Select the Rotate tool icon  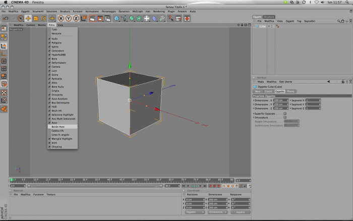click(43, 19)
